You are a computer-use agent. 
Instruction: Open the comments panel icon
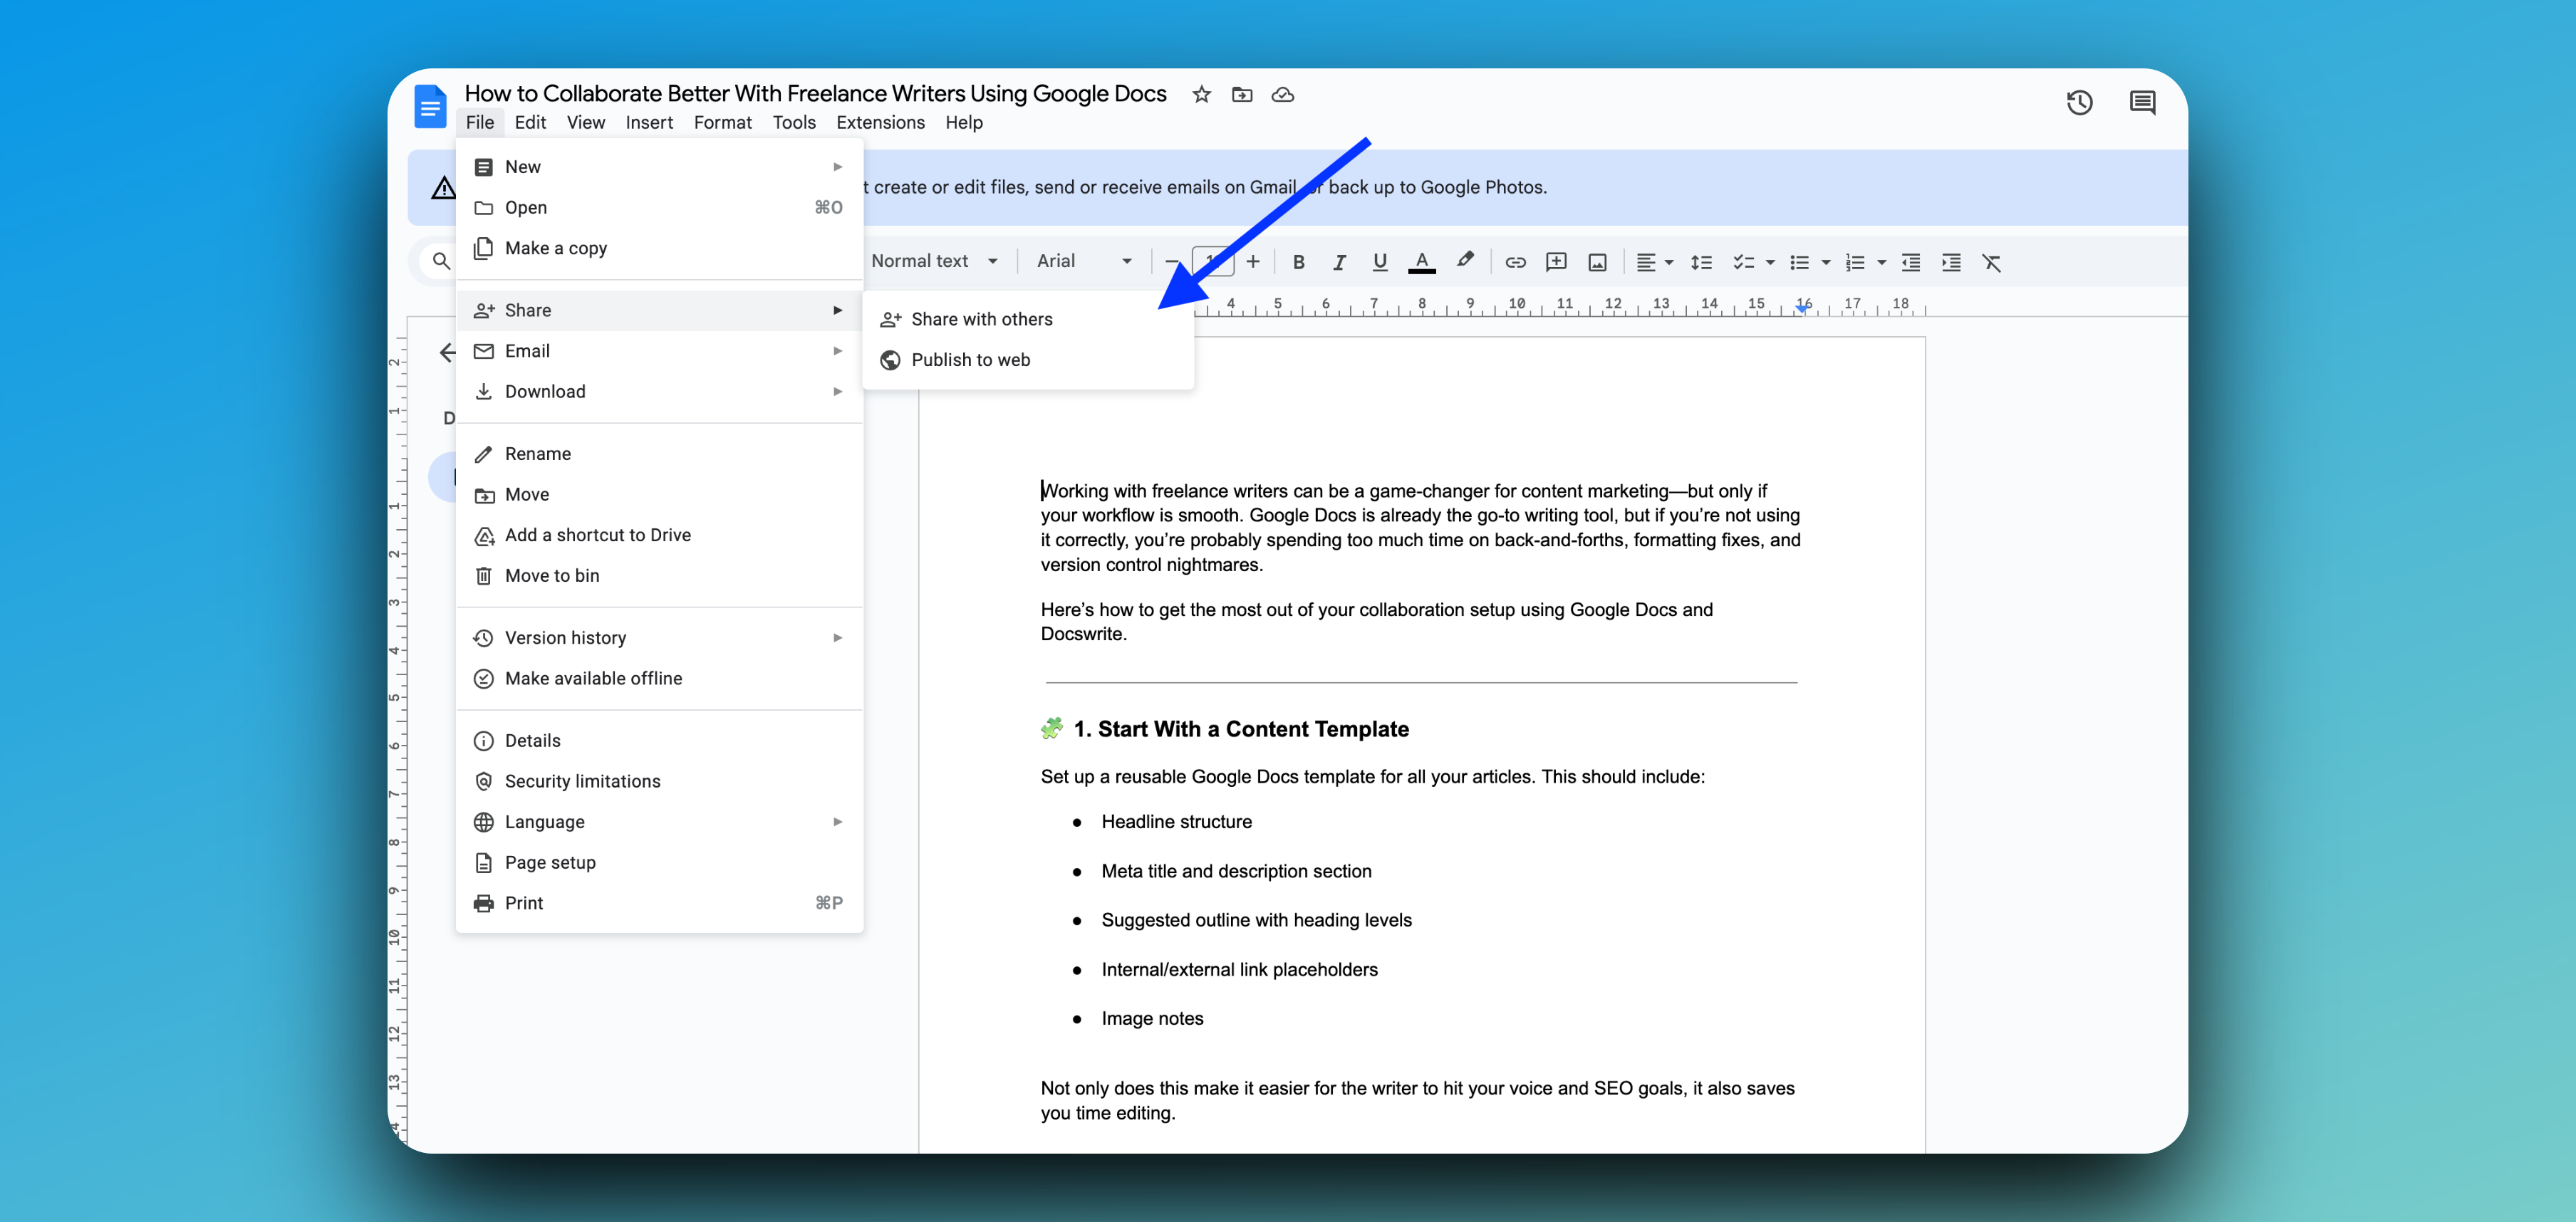point(2141,102)
